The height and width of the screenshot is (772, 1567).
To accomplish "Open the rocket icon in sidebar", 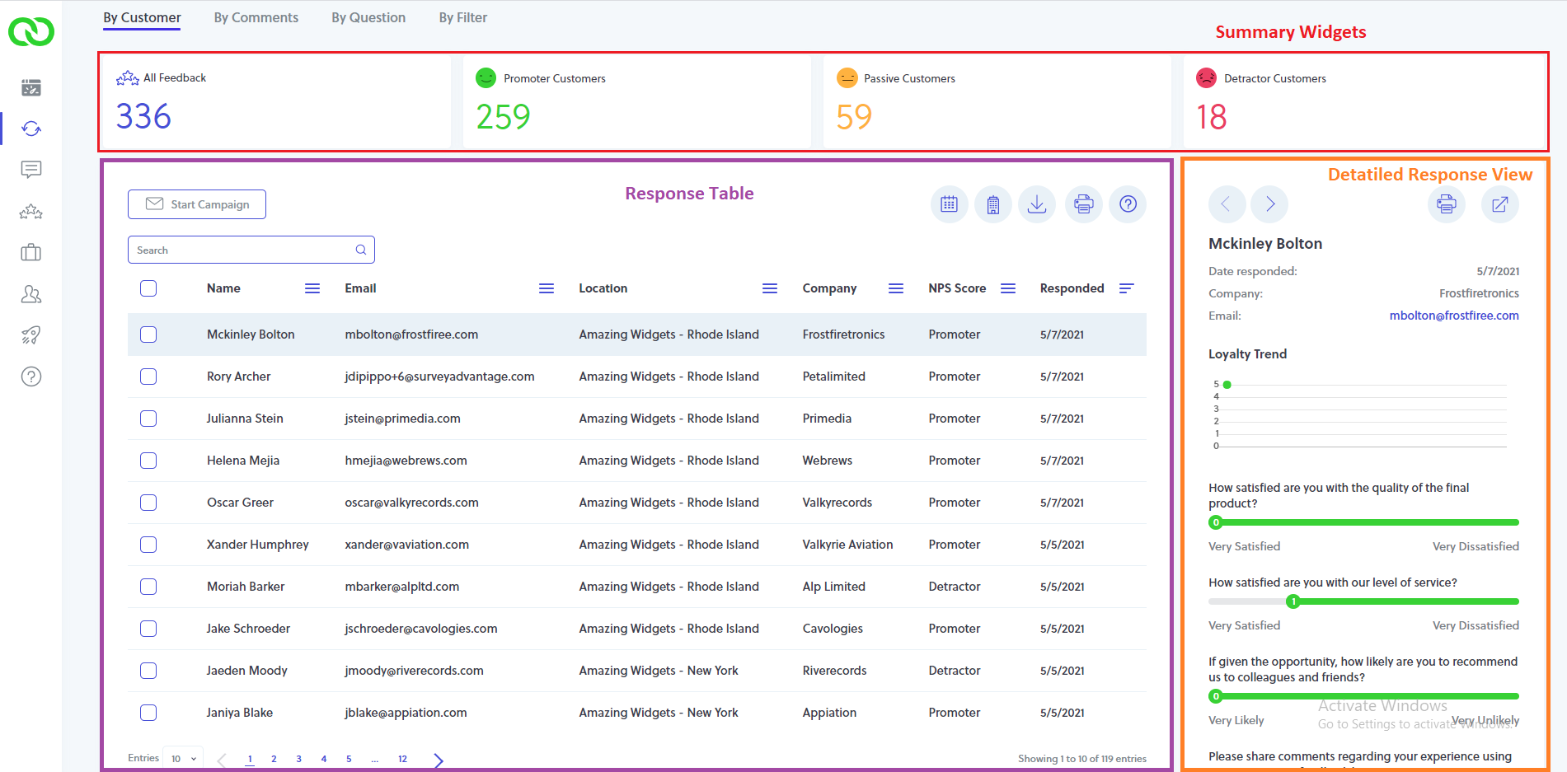I will (31, 335).
